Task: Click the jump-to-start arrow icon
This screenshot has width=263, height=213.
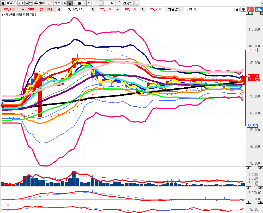Action: pyautogui.click(x=64, y=3)
